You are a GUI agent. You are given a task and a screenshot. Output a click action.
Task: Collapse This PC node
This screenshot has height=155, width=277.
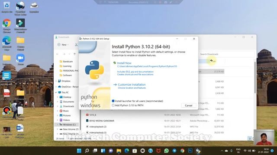tap(56, 93)
